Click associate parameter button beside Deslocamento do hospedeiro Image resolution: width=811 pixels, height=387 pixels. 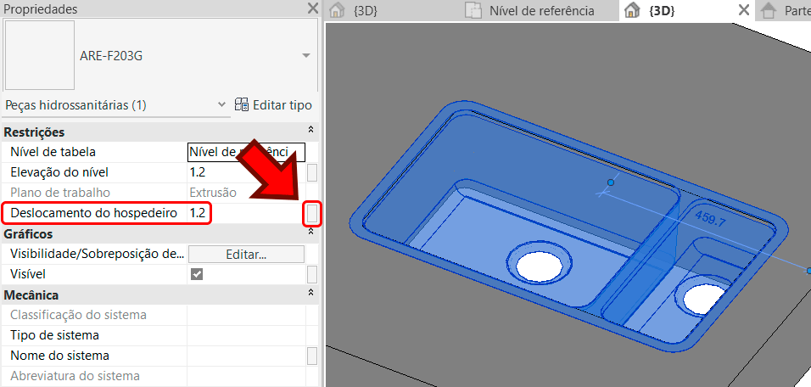pos(312,213)
